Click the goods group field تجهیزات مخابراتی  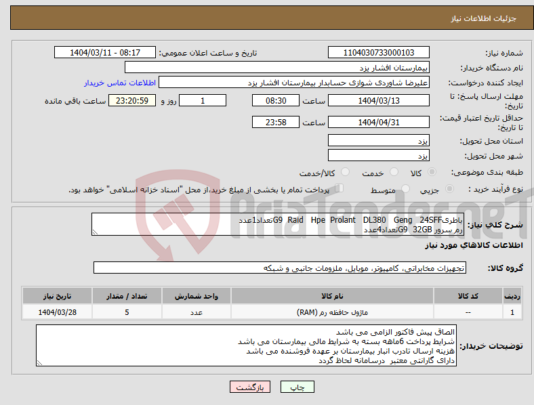[280, 268]
